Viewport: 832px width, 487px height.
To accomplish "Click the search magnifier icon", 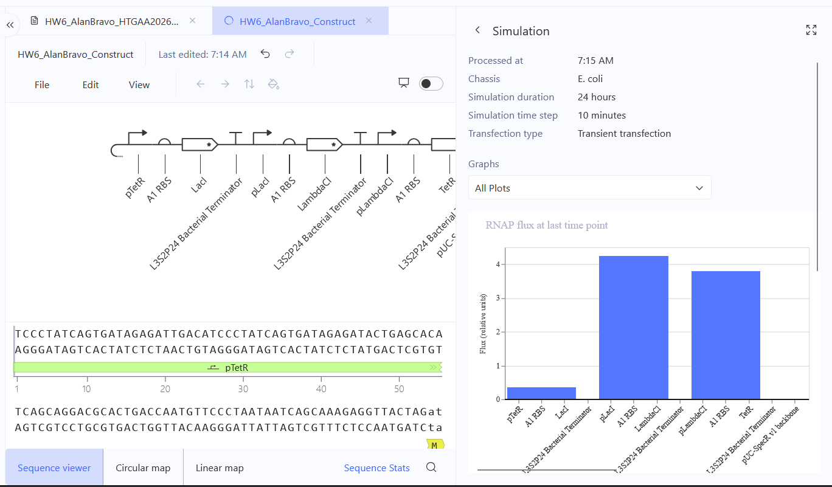I will (431, 468).
